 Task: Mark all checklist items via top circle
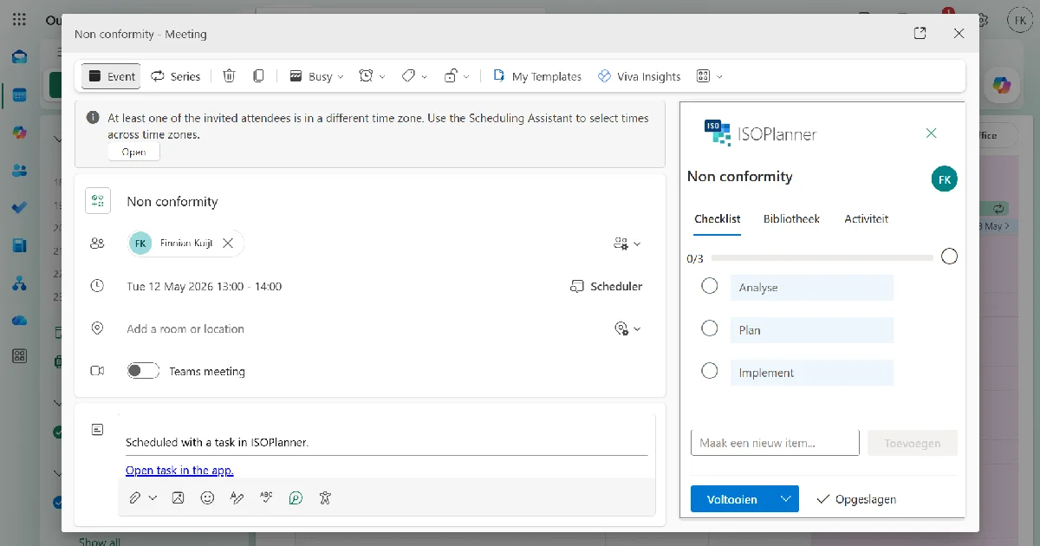pyautogui.click(x=949, y=257)
